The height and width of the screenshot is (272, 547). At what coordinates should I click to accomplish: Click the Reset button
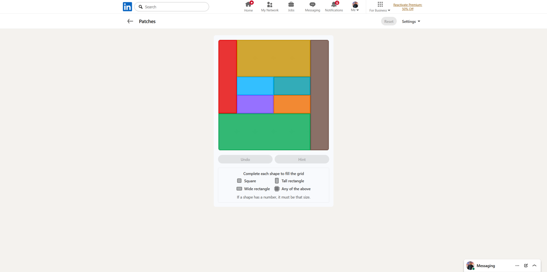pos(389,22)
